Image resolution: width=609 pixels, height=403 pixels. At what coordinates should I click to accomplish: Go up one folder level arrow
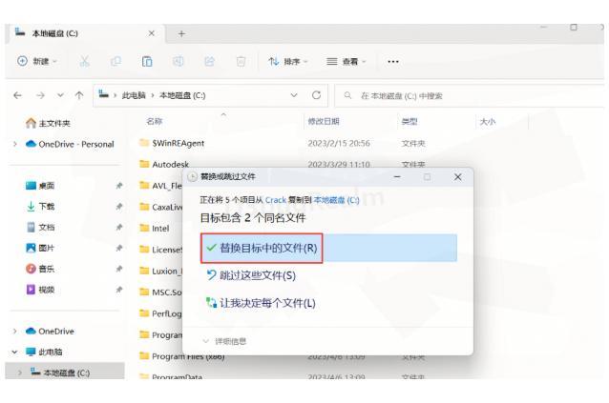[x=79, y=95]
